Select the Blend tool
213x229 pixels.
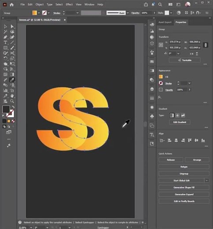5,85
